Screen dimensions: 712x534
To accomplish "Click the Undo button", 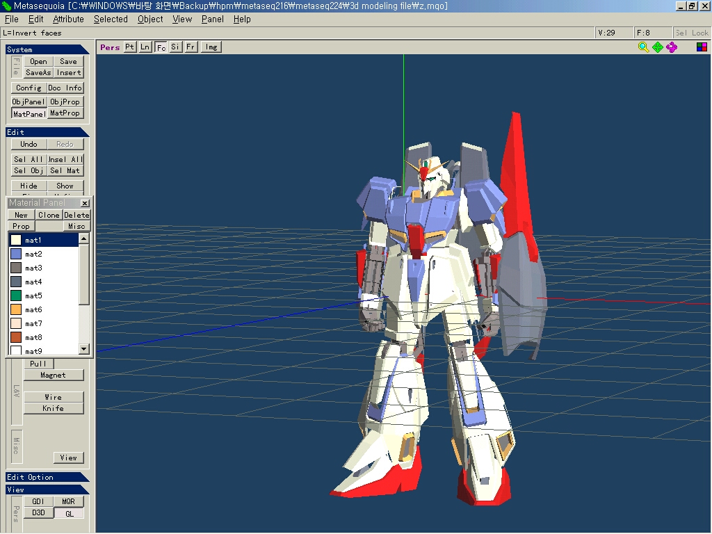I will [x=29, y=144].
